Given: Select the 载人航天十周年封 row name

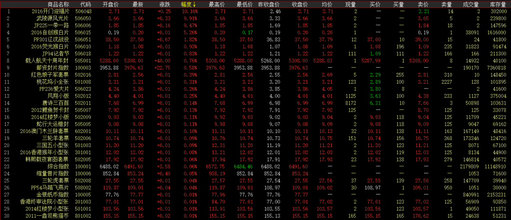Looking at the screenshot, I should click(x=48, y=61).
